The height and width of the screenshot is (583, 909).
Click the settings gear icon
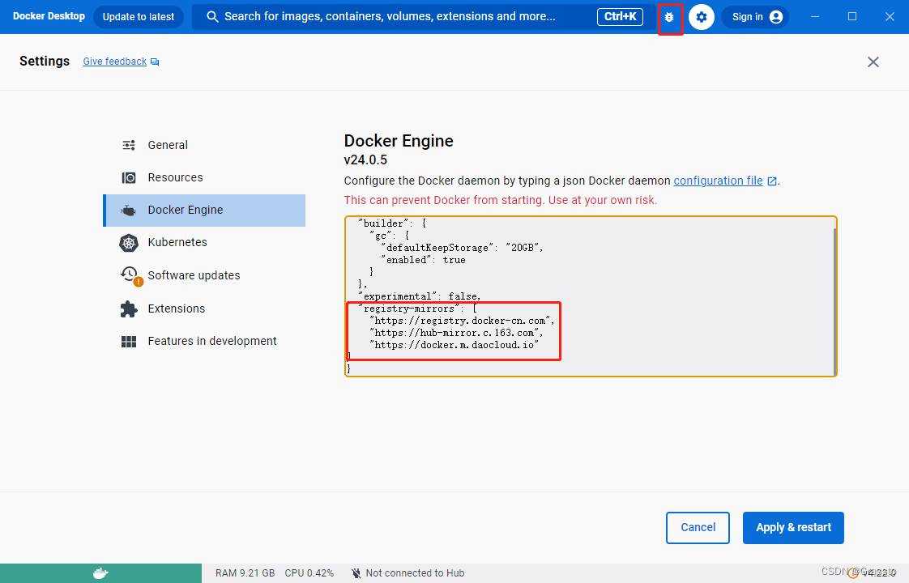tap(702, 17)
